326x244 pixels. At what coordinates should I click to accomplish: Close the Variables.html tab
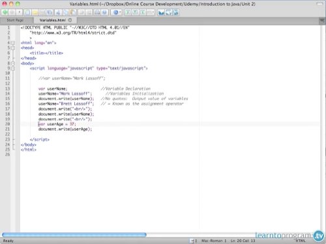coord(70,20)
